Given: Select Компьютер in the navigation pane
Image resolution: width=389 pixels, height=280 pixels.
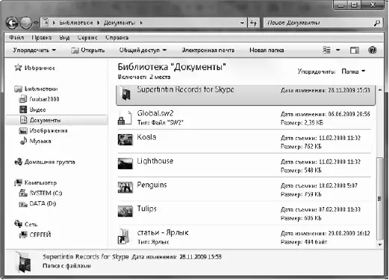Looking at the screenshot, I should (x=40, y=183).
